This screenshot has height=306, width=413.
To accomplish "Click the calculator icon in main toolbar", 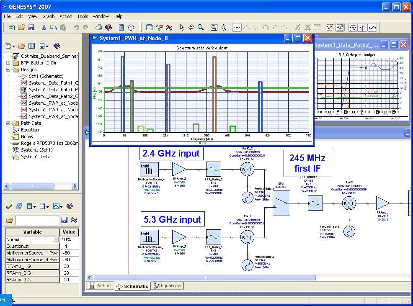I will pyautogui.click(x=121, y=27).
